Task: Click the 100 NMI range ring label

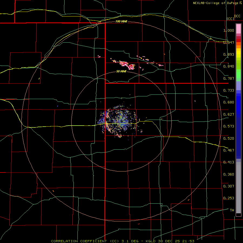Action: pos(121,21)
